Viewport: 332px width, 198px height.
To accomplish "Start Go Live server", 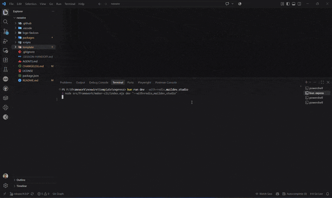I will click(316, 194).
